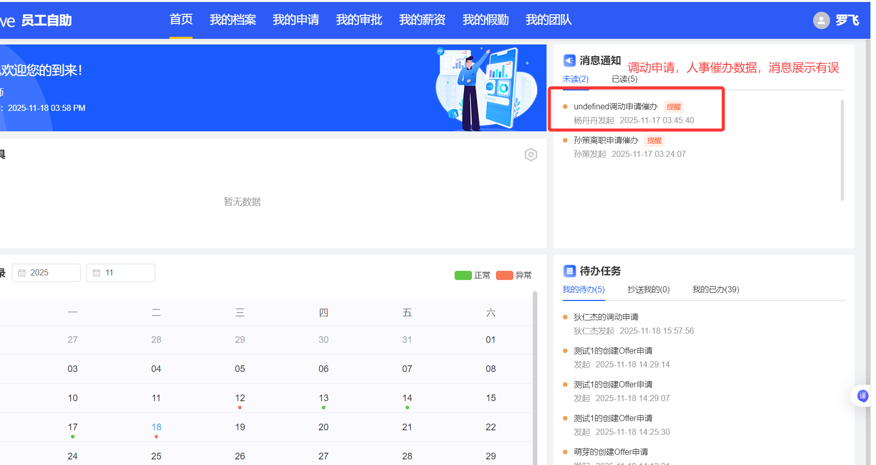
Task: Open the undefined调动申请催办 notification
Action: click(x=615, y=107)
